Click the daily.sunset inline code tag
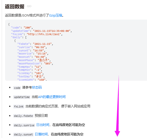This screenshot has width=147, height=138. pos(23,134)
